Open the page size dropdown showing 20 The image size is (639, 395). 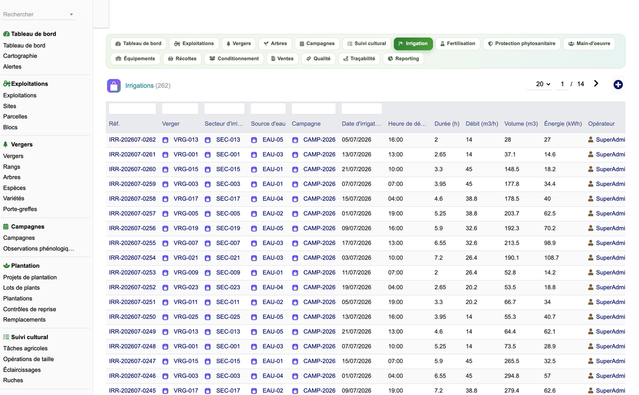[x=543, y=84]
